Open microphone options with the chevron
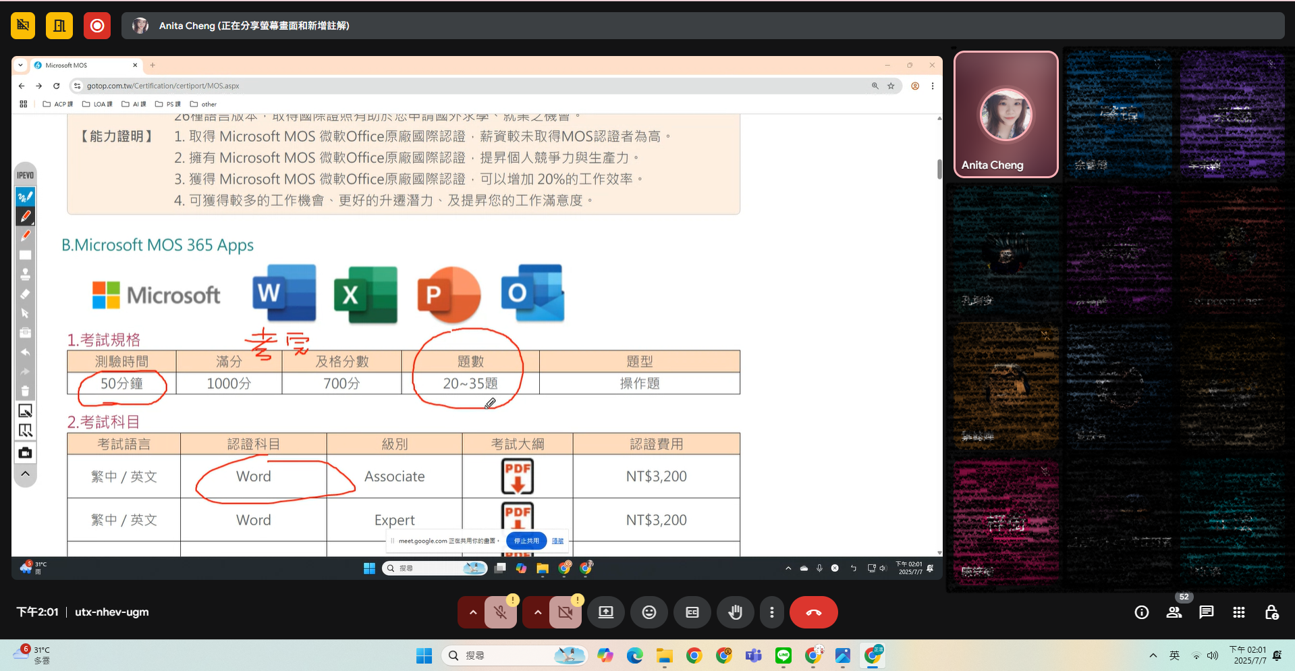Image resolution: width=1295 pixels, height=671 pixels. tap(472, 612)
